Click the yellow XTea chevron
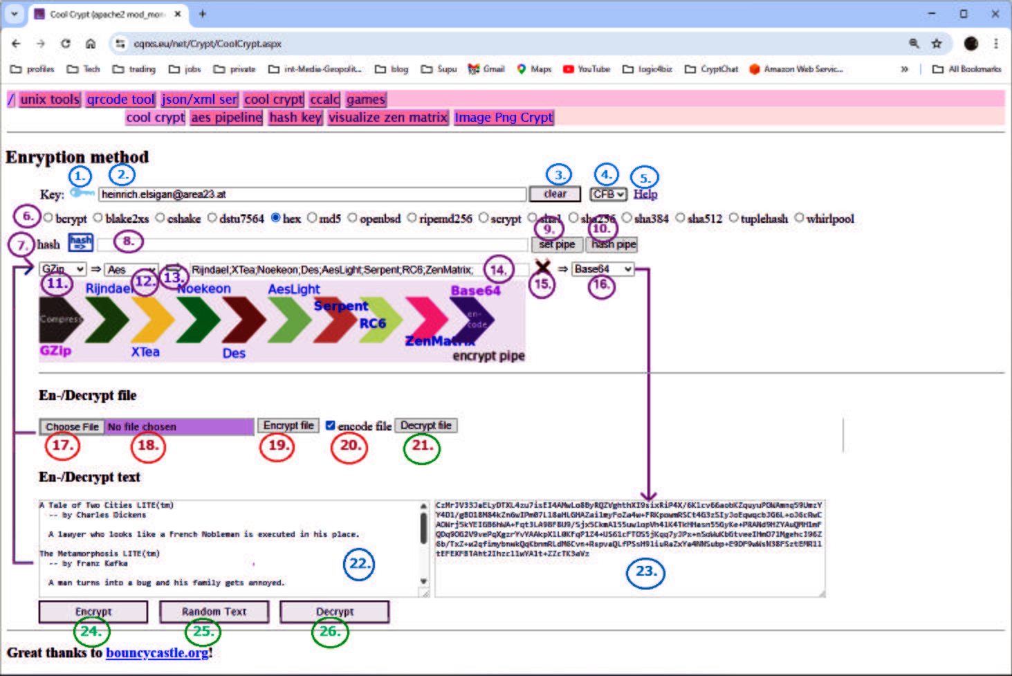This screenshot has width=1012, height=676. coord(153,320)
